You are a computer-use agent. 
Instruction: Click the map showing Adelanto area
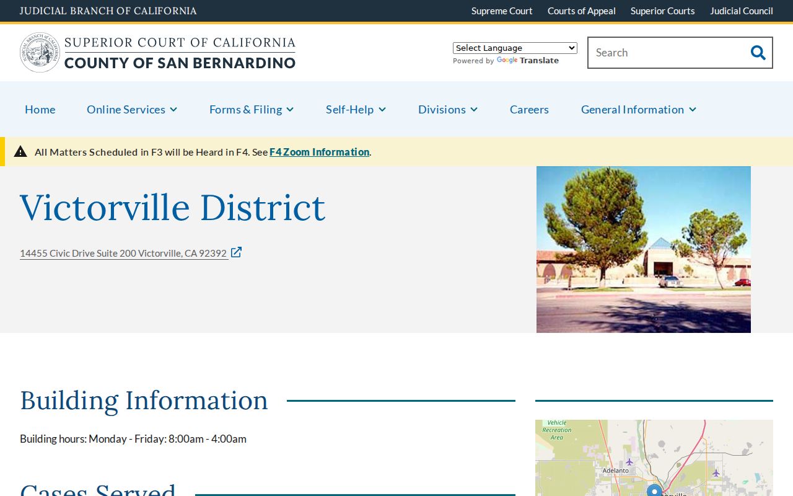pos(654,458)
